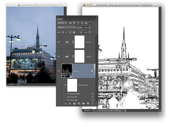The width and height of the screenshot is (170, 127).
Task: Click the 16.67% zoom field in copy window
Action: coord(87,110)
